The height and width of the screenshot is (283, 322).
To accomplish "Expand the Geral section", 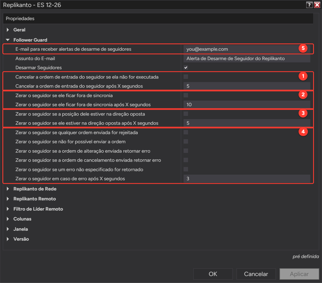I will click(8, 30).
